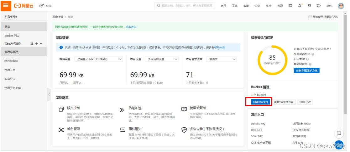Open the 开发者指南 link
350x152 pixels.
299,136
